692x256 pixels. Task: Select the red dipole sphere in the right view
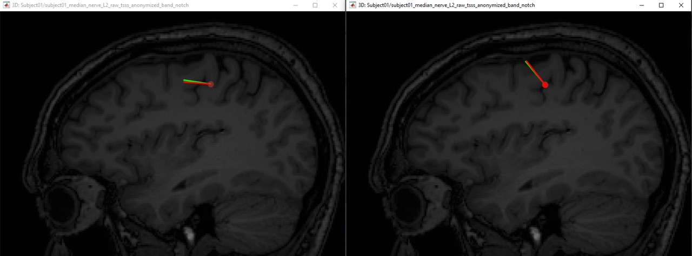coord(545,85)
